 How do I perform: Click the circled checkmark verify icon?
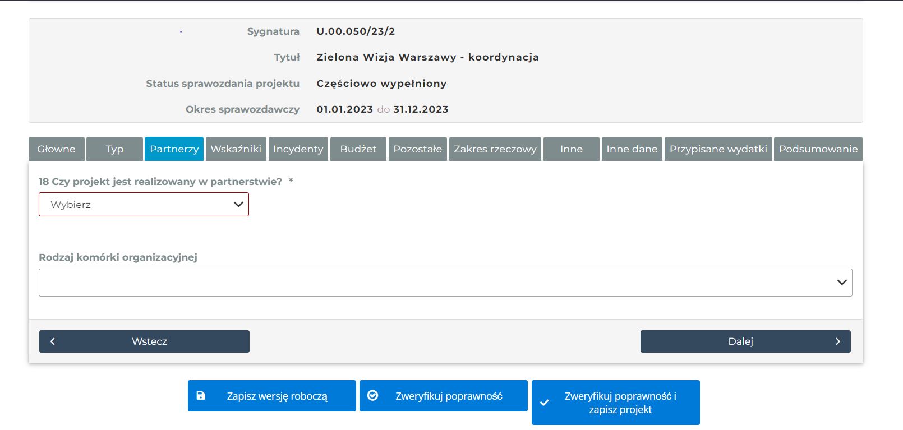[372, 396]
